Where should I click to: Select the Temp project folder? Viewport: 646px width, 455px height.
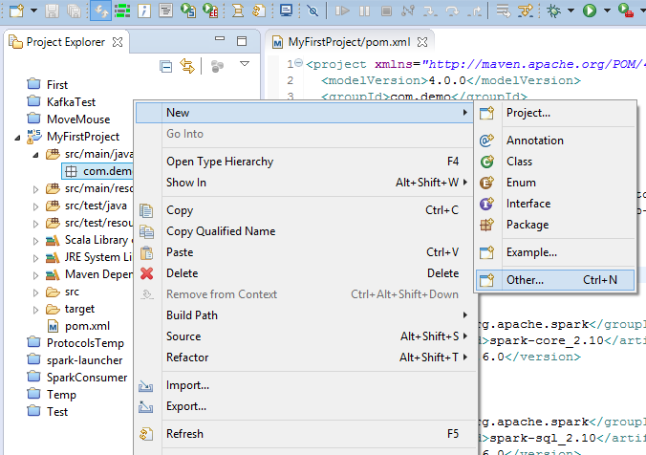tap(61, 395)
